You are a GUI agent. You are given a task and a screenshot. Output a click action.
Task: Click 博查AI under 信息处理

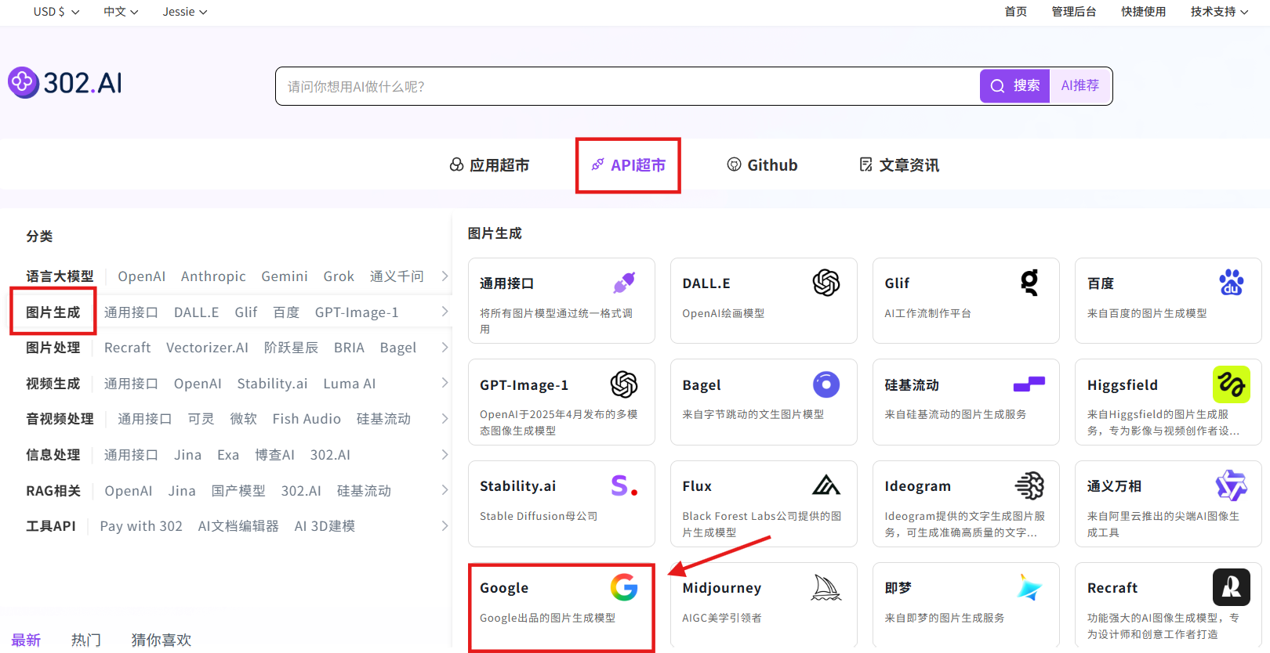click(274, 454)
